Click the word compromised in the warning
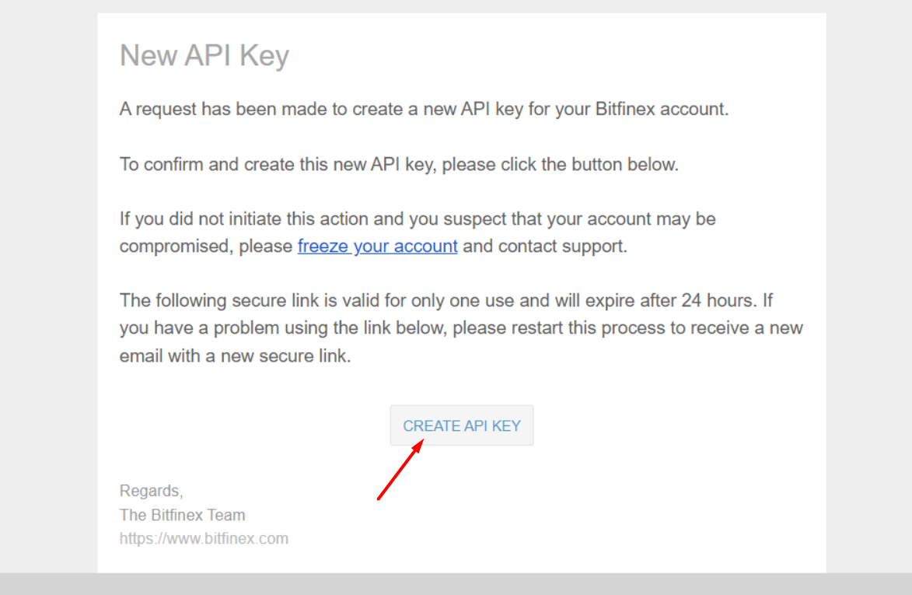This screenshot has width=912, height=595. click(176, 247)
